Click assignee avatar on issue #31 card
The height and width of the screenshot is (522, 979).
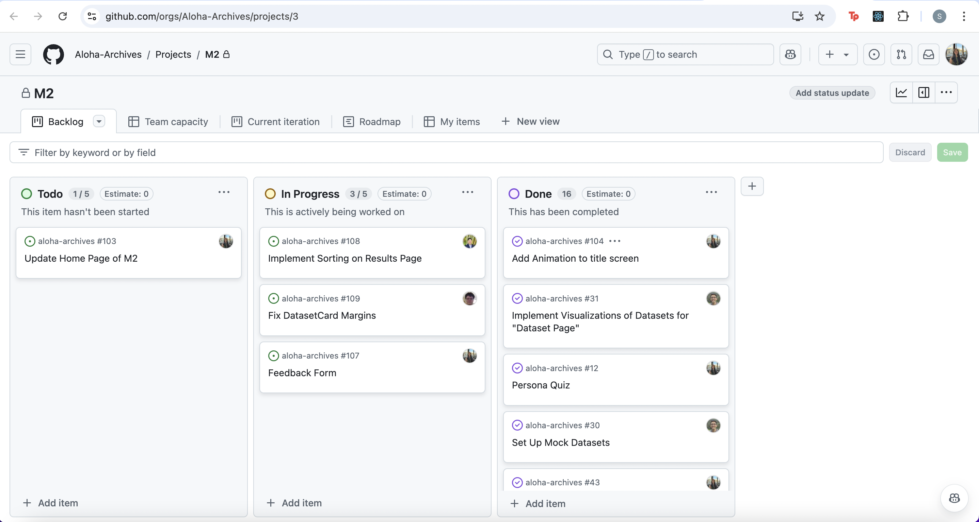point(713,299)
